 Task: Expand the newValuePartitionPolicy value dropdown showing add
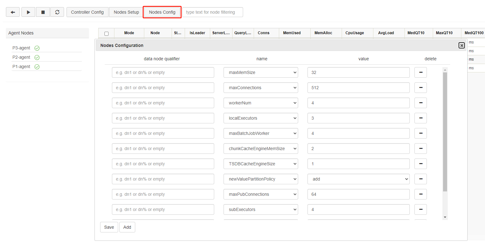pyautogui.click(x=358, y=179)
